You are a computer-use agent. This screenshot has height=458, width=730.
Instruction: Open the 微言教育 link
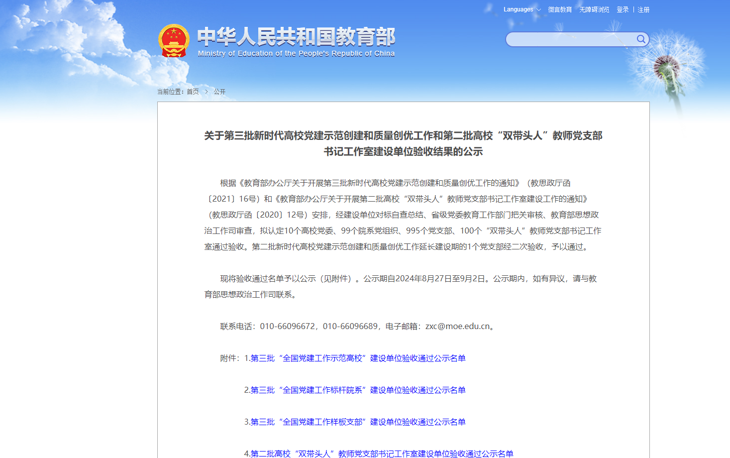click(x=560, y=9)
